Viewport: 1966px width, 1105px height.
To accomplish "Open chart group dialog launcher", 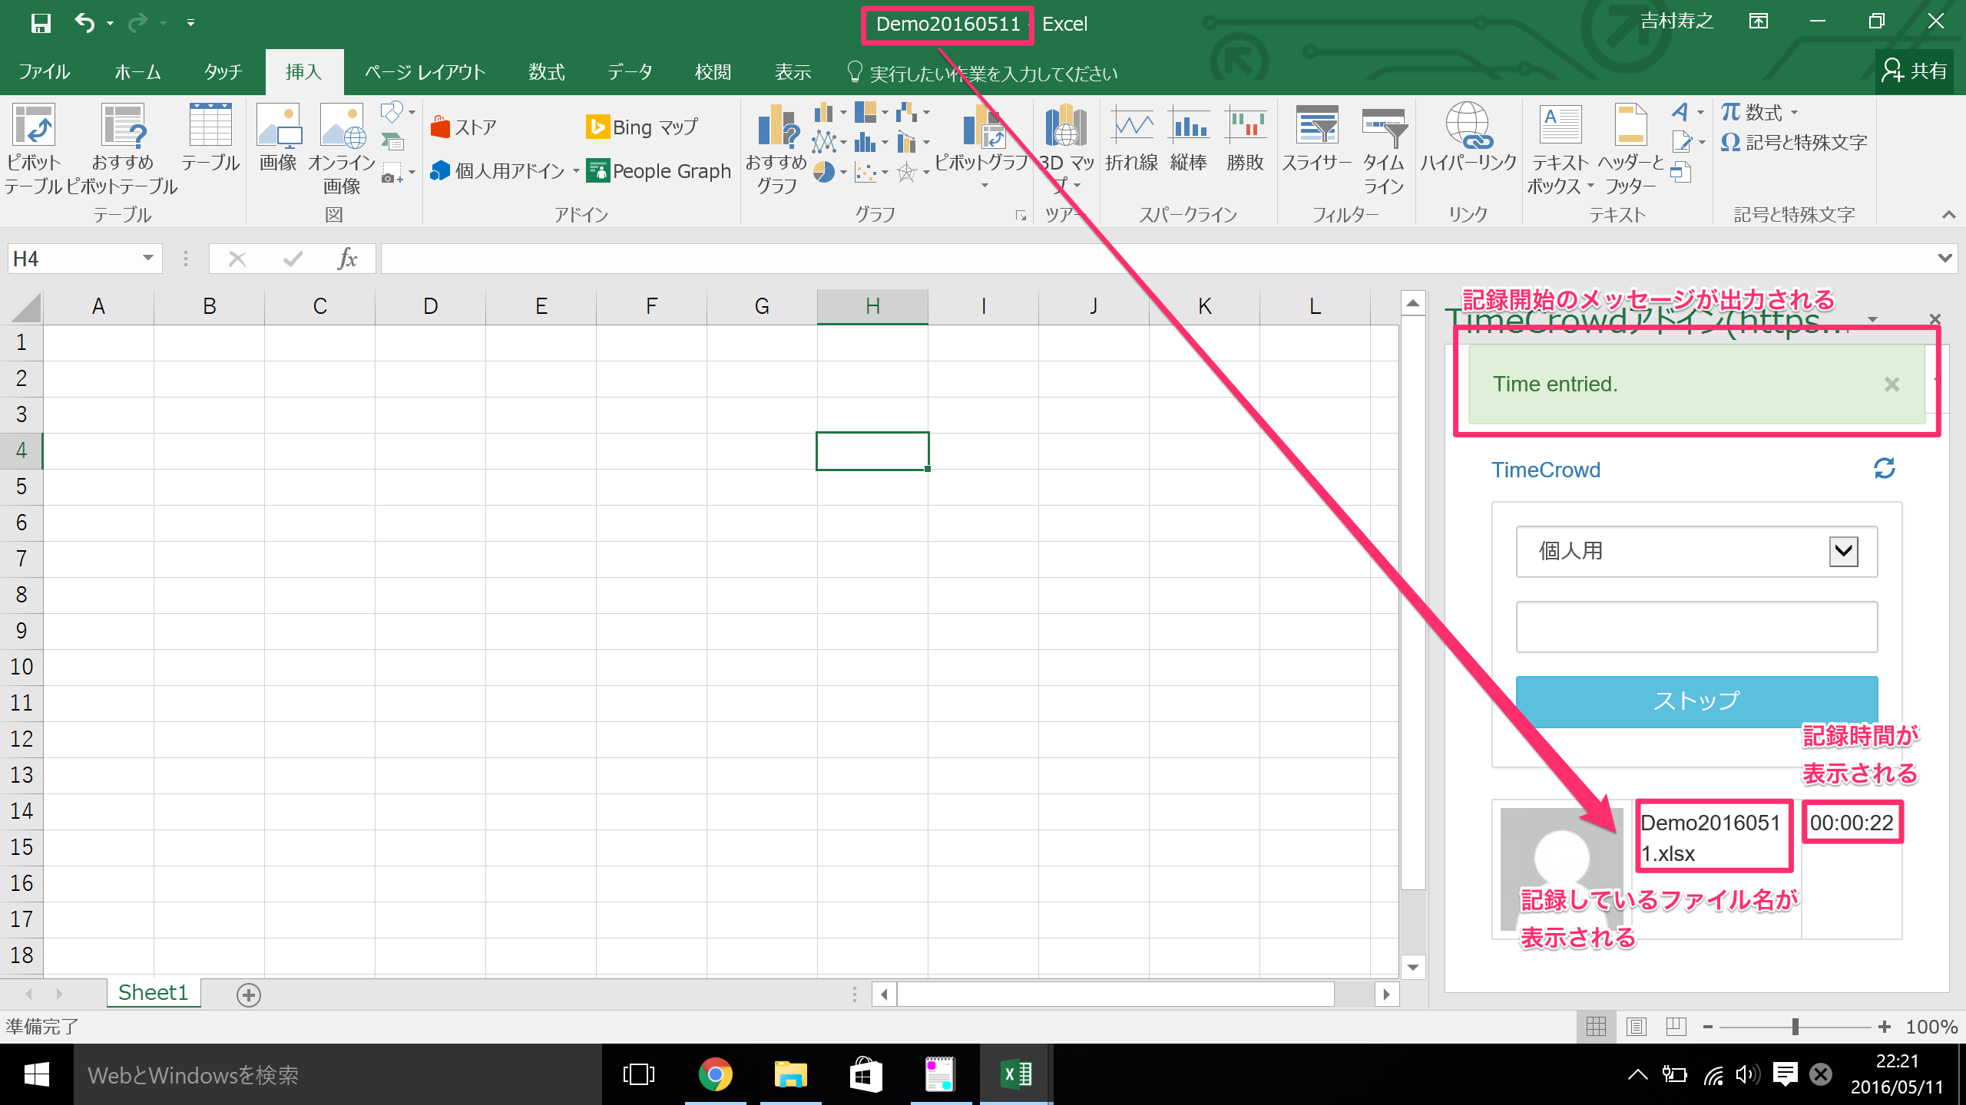I will coord(1021,216).
